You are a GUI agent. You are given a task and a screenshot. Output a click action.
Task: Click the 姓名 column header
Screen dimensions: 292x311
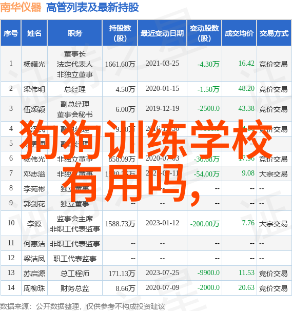34,33
